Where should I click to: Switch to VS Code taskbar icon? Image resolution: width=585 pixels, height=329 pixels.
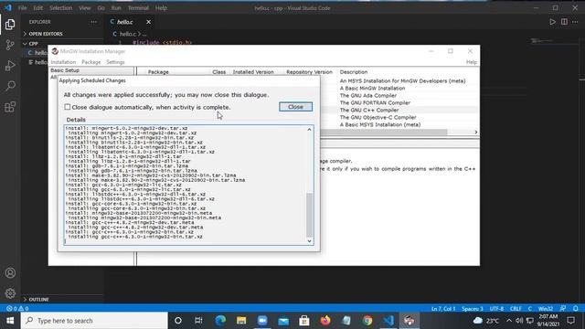(388, 321)
